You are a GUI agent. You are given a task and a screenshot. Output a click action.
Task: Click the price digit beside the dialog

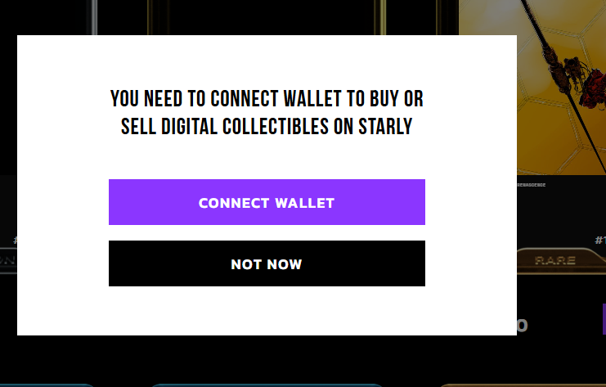522,326
